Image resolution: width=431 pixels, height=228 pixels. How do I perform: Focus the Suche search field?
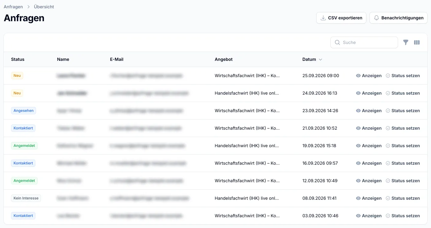(x=364, y=42)
